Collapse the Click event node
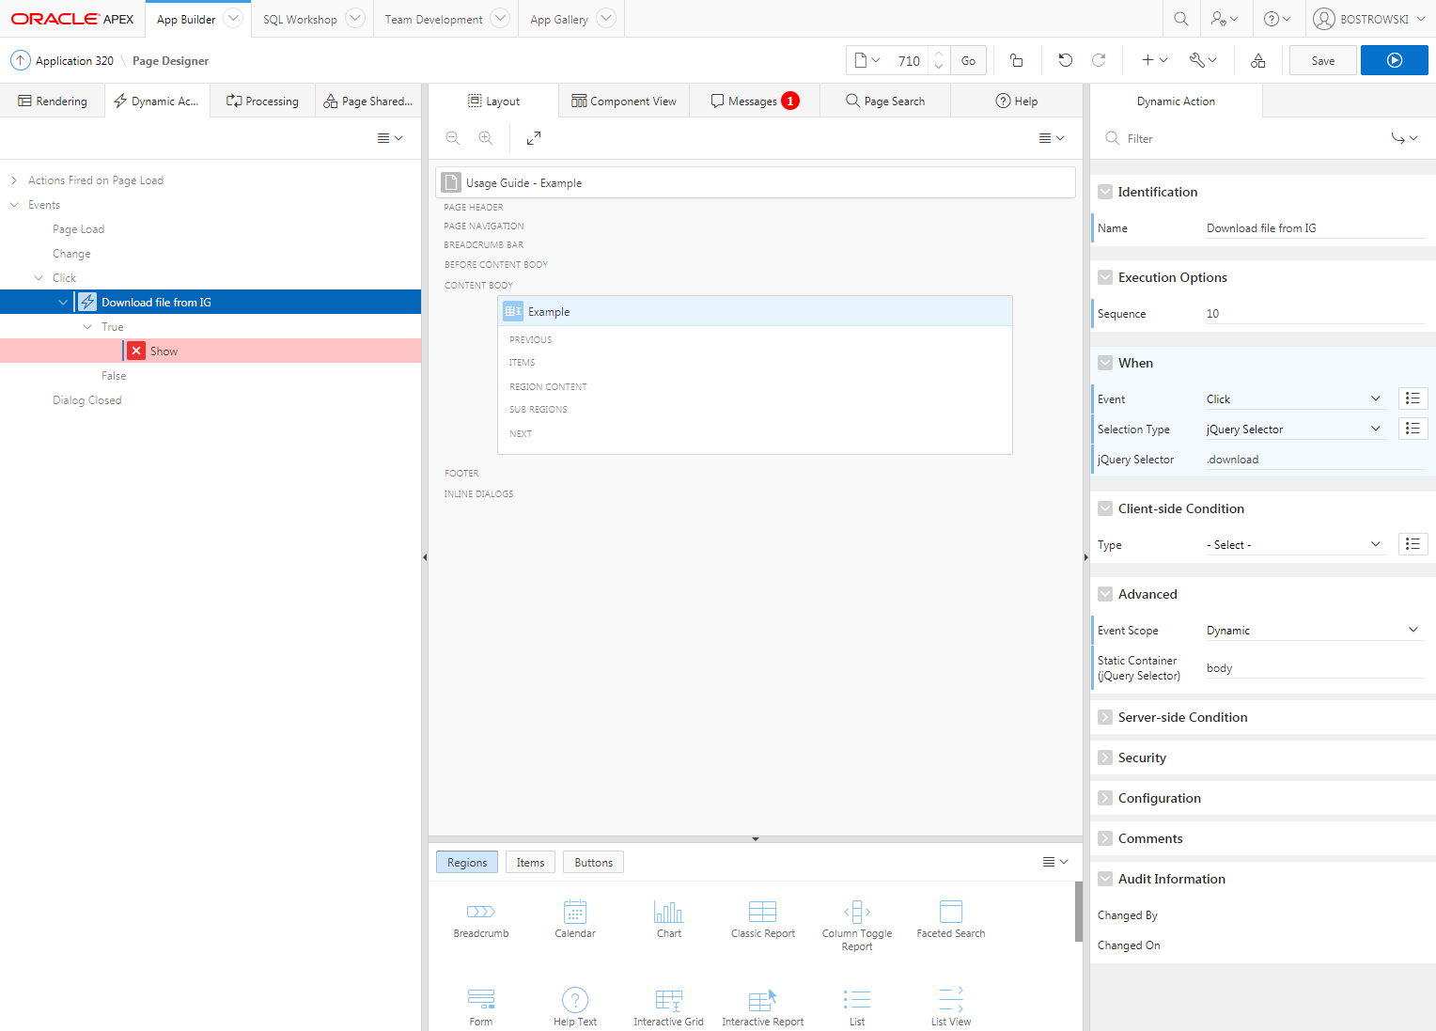1436x1031 pixels. click(39, 278)
